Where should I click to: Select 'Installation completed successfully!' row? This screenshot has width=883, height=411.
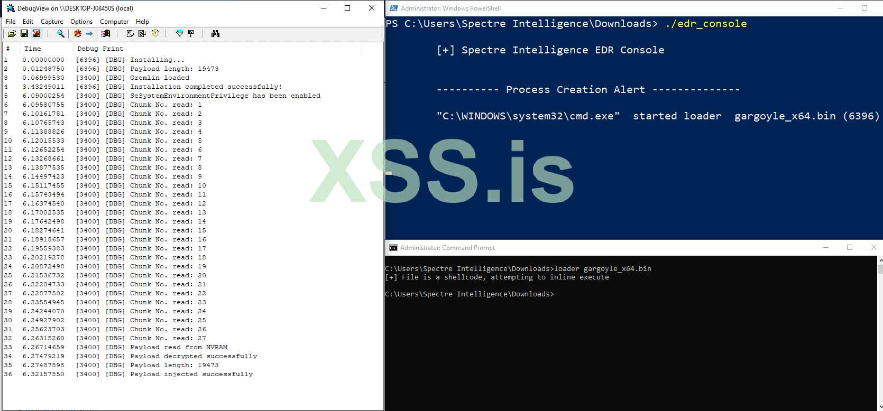[193, 87]
